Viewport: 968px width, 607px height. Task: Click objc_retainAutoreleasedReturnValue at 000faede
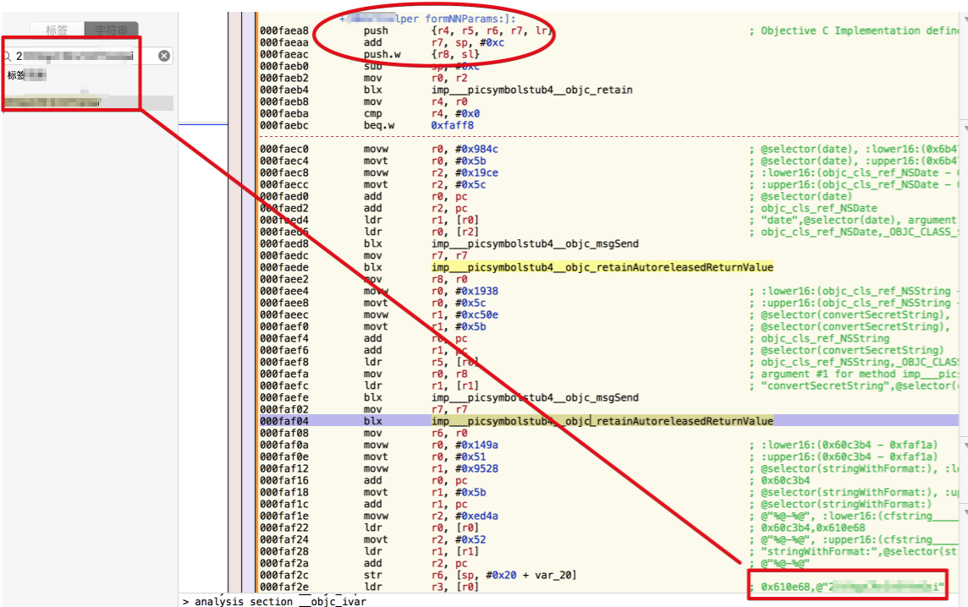point(602,268)
